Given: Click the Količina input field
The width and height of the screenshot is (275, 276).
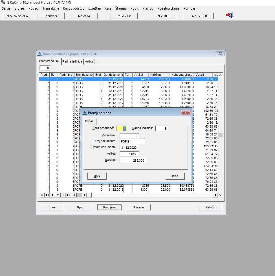Looking at the screenshot, I should coord(133,161).
